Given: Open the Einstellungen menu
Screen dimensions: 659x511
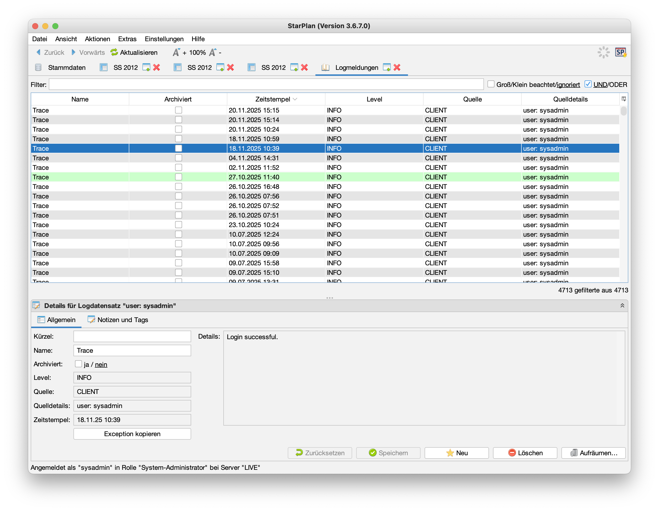Looking at the screenshot, I should tap(164, 39).
